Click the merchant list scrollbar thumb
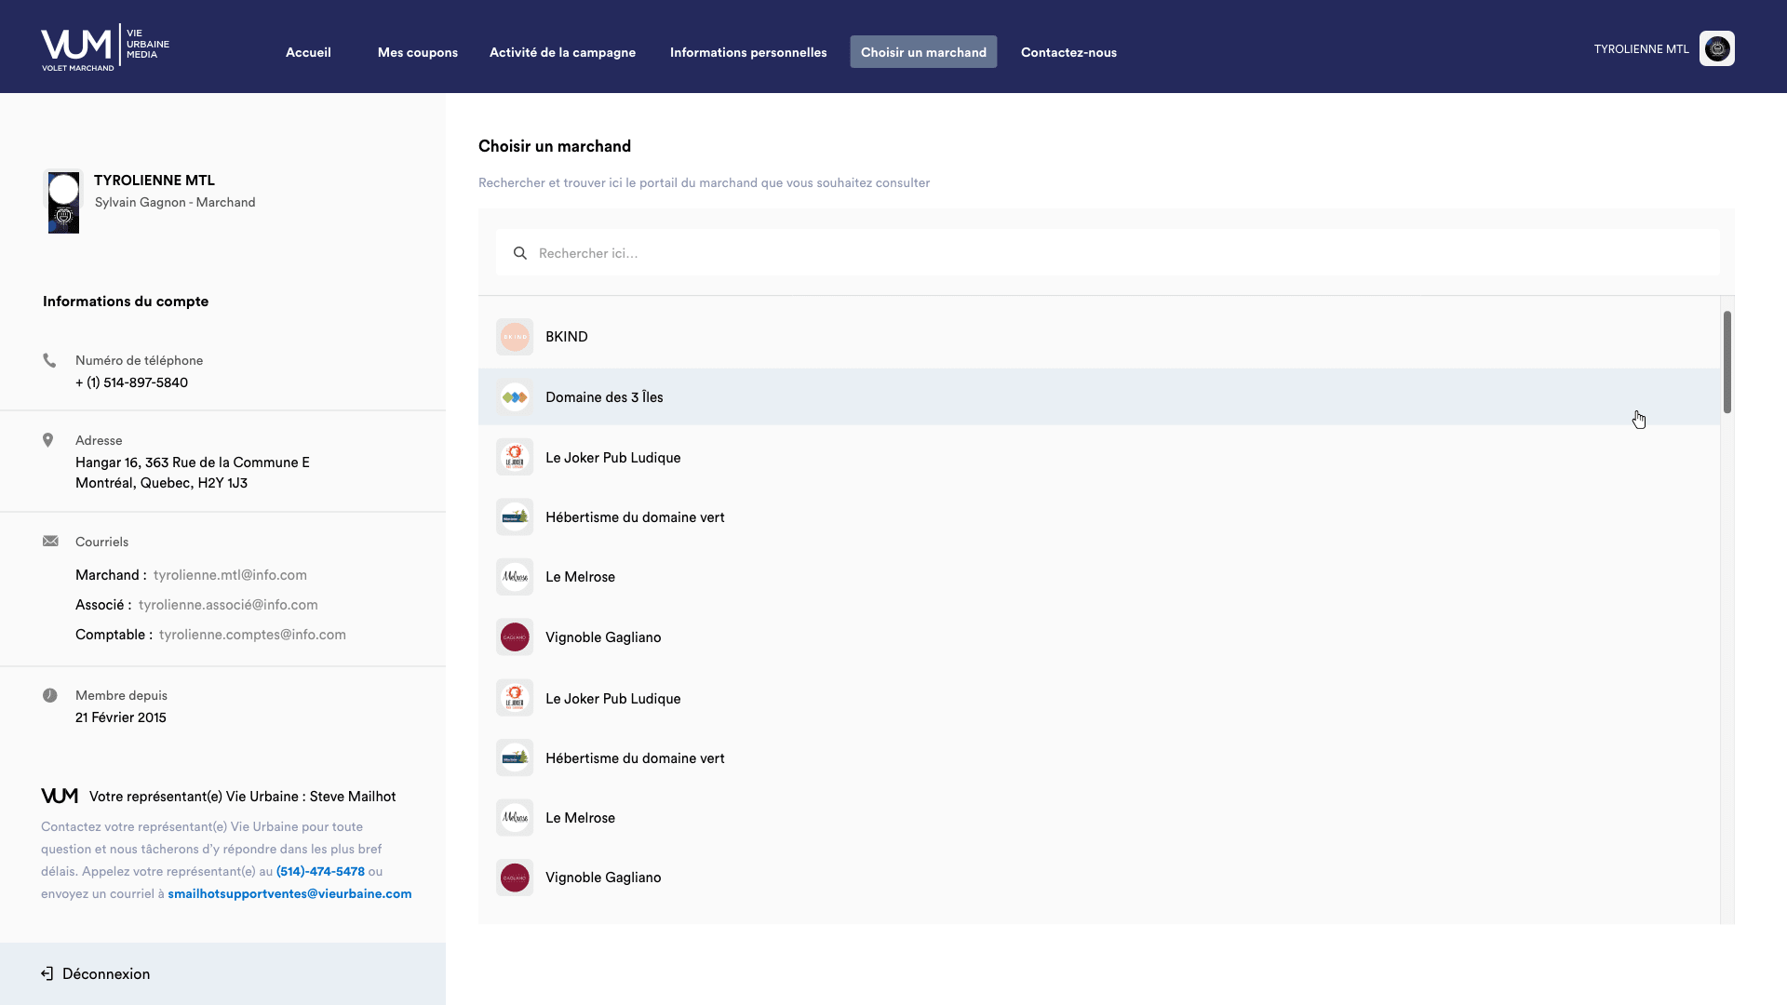The height and width of the screenshot is (1005, 1787). [1727, 362]
